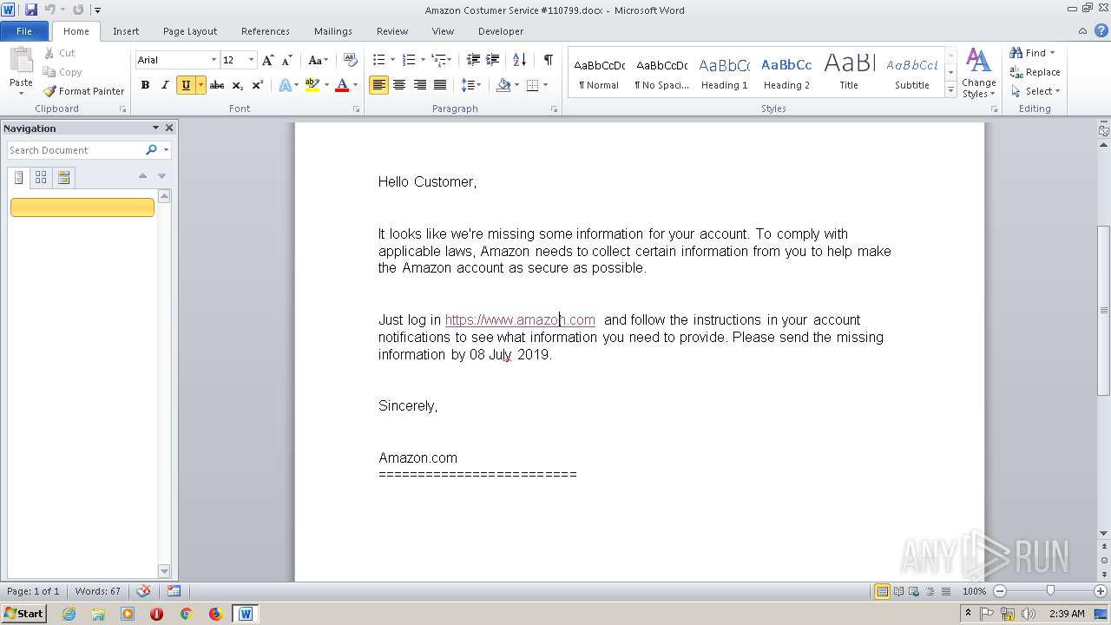The image size is (1111, 625).
Task: Toggle Show/Hide paragraph marks
Action: point(548,60)
